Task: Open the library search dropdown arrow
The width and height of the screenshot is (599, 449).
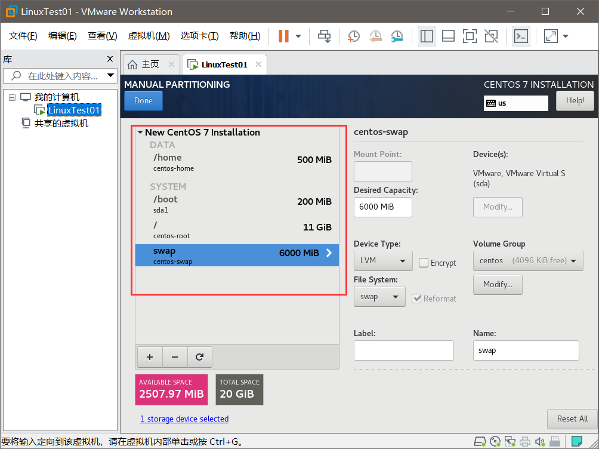Action: click(110, 75)
